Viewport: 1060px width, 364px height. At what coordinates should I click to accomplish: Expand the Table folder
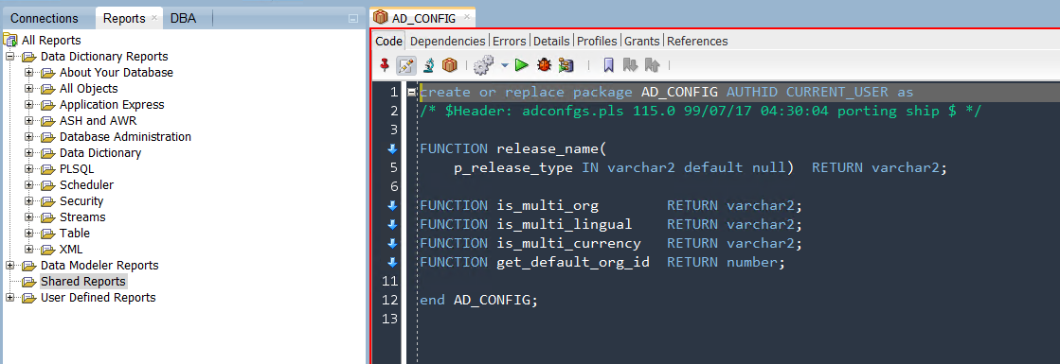pyautogui.click(x=28, y=233)
